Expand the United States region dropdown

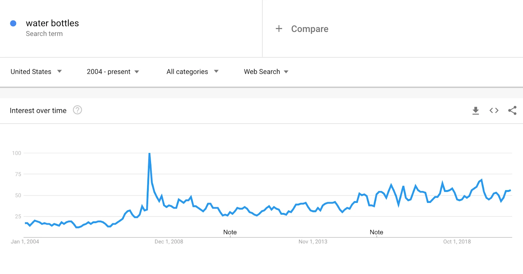coord(36,71)
